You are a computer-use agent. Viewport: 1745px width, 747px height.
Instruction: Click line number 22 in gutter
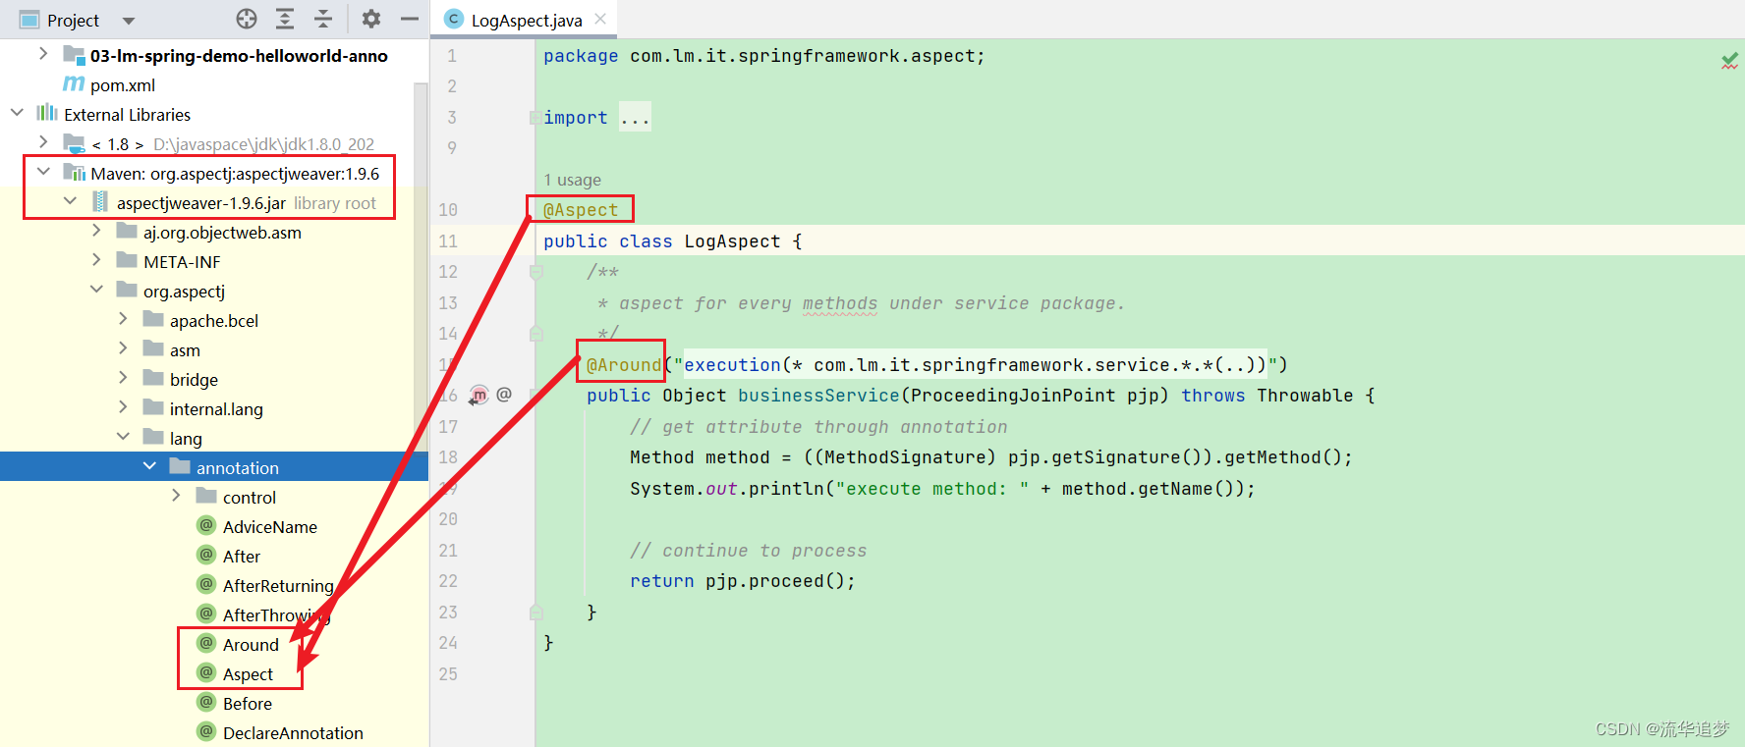(448, 581)
